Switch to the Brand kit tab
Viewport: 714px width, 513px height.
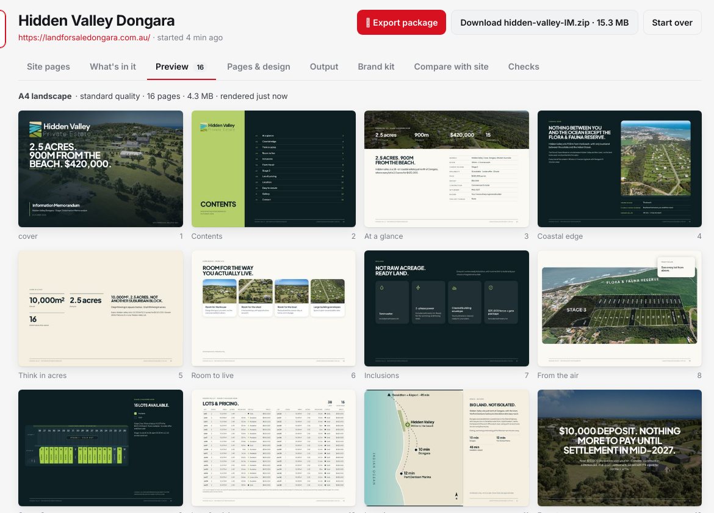[x=376, y=67]
